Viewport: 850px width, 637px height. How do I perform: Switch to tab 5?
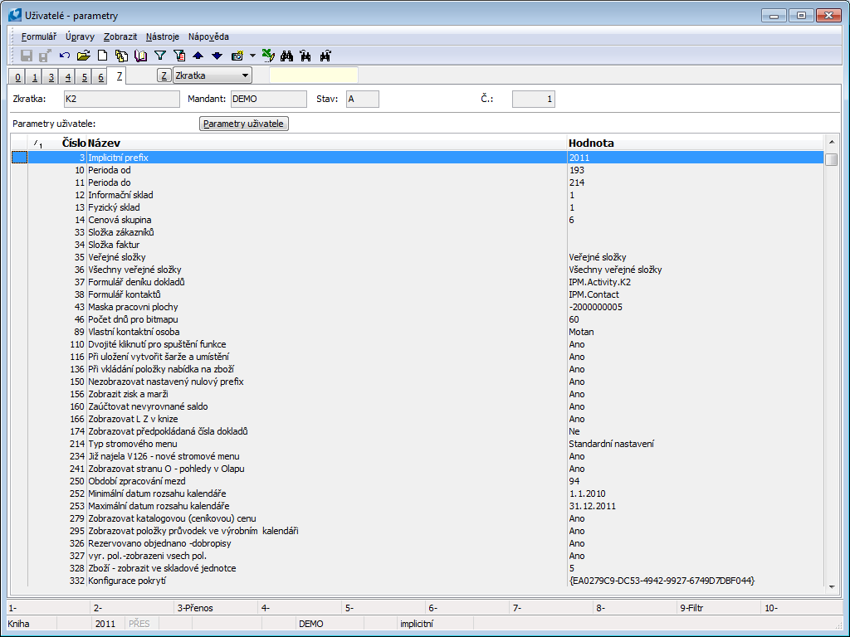84,77
